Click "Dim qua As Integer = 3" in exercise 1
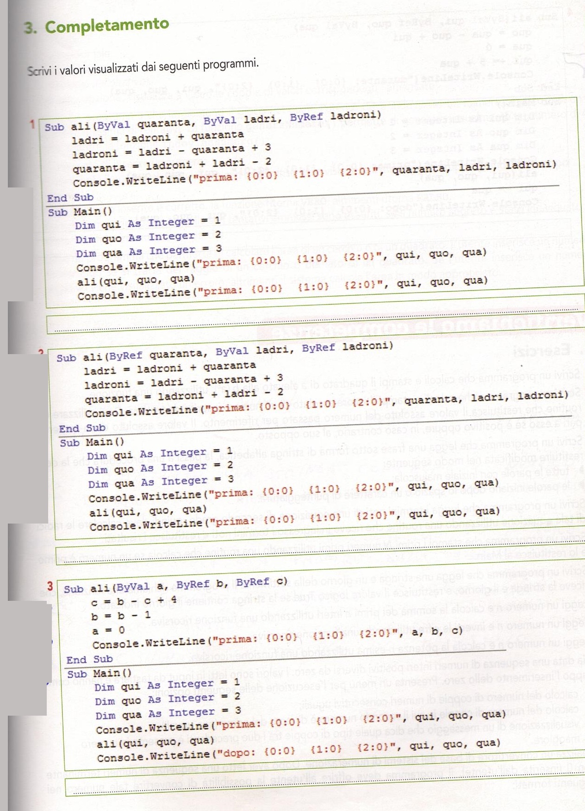The width and height of the screenshot is (585, 811). click(149, 251)
